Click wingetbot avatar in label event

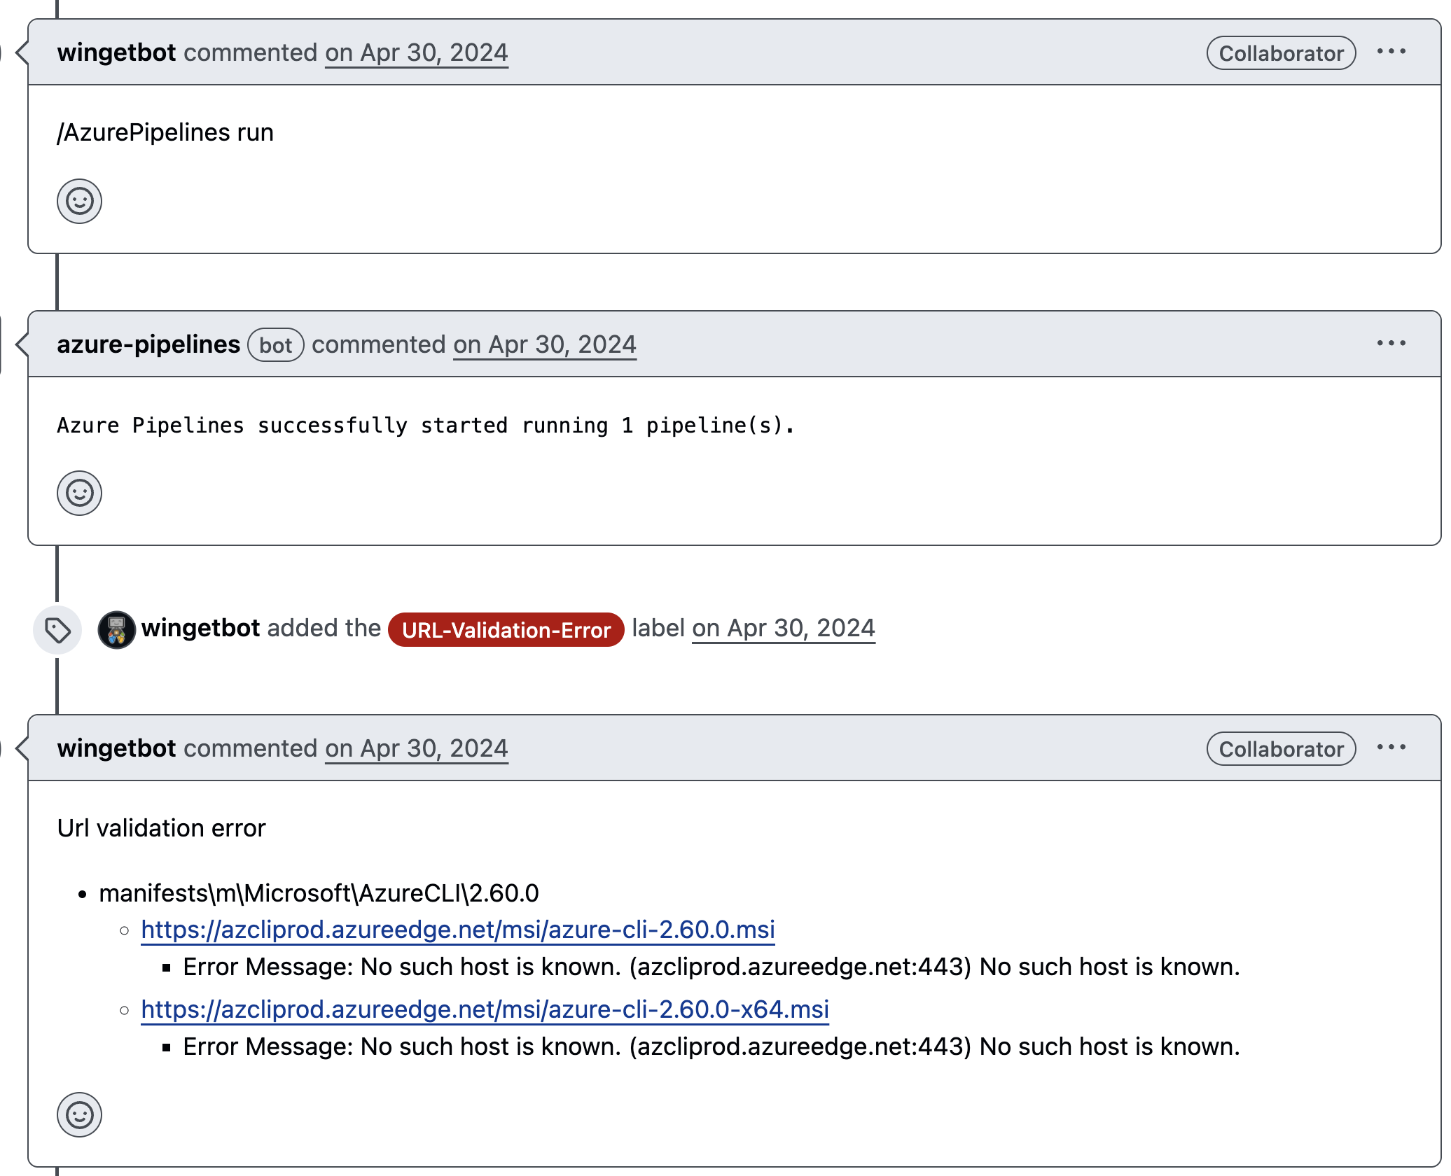click(116, 630)
